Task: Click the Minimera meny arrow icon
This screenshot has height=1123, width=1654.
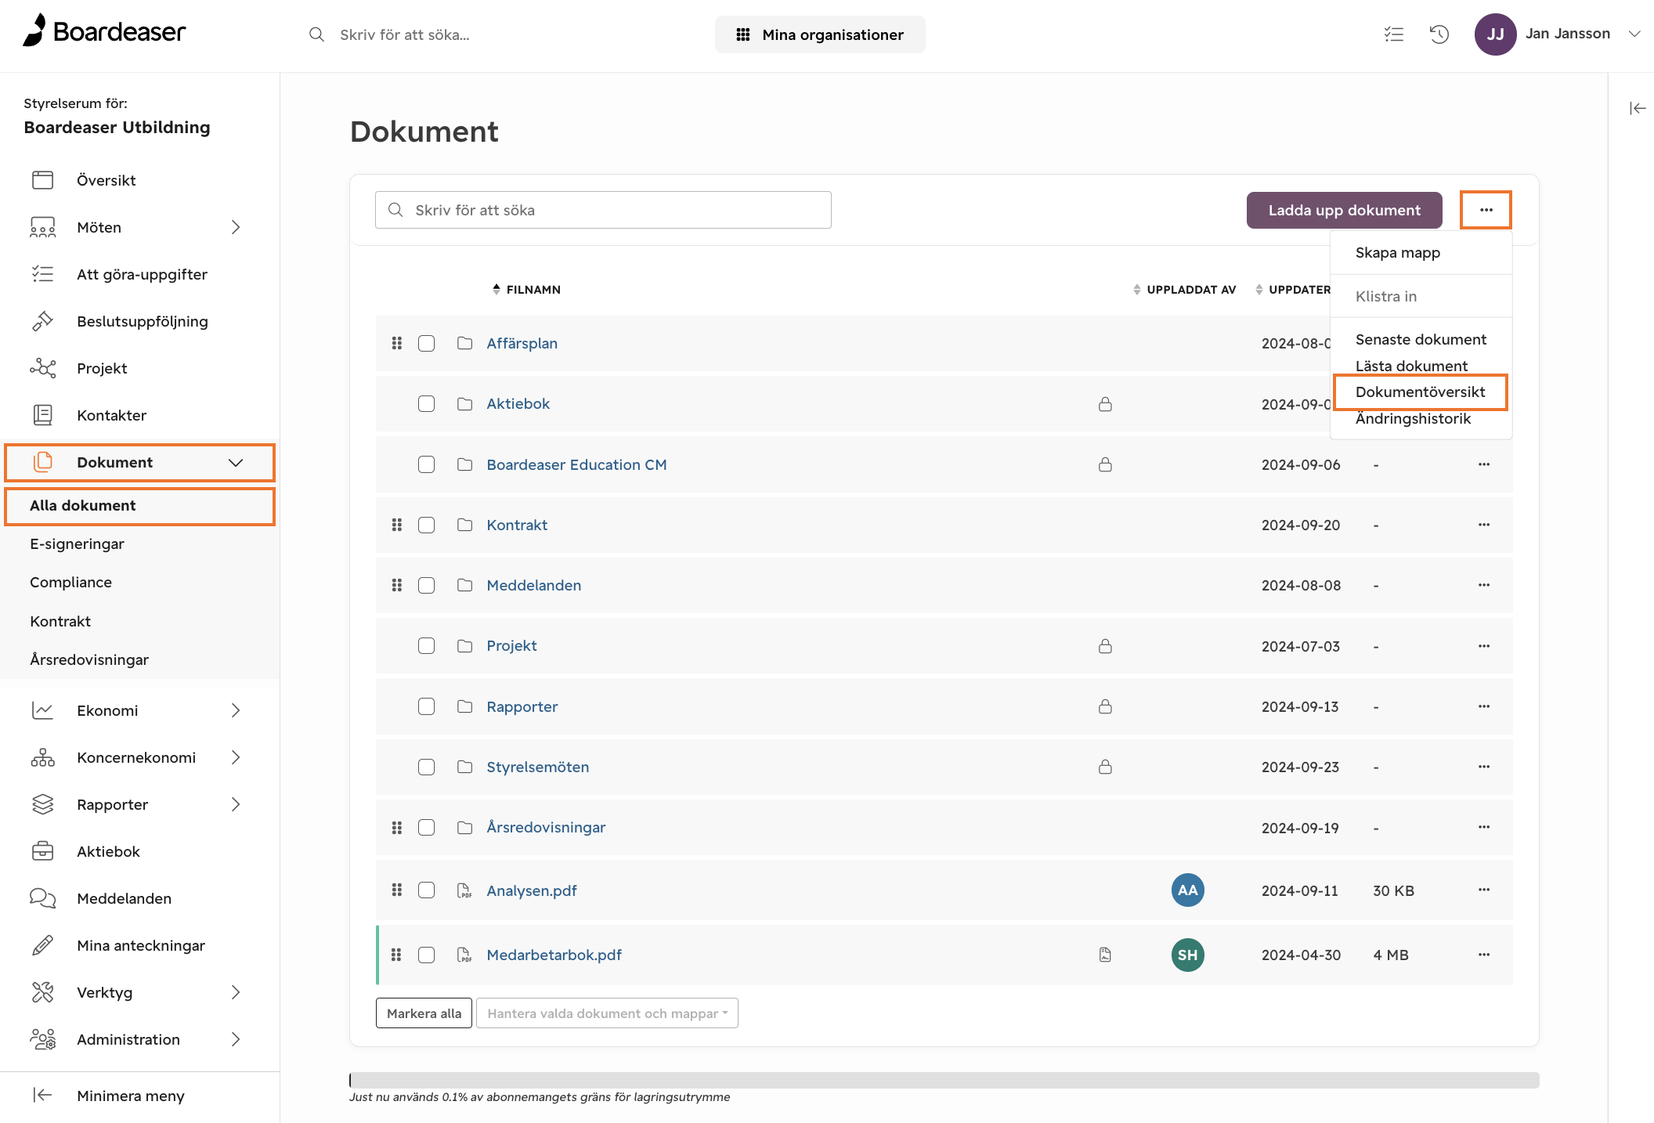Action: point(42,1095)
